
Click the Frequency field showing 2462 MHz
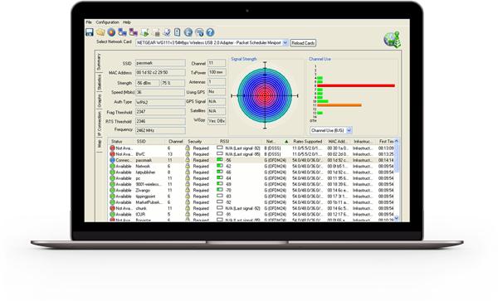coord(160,130)
